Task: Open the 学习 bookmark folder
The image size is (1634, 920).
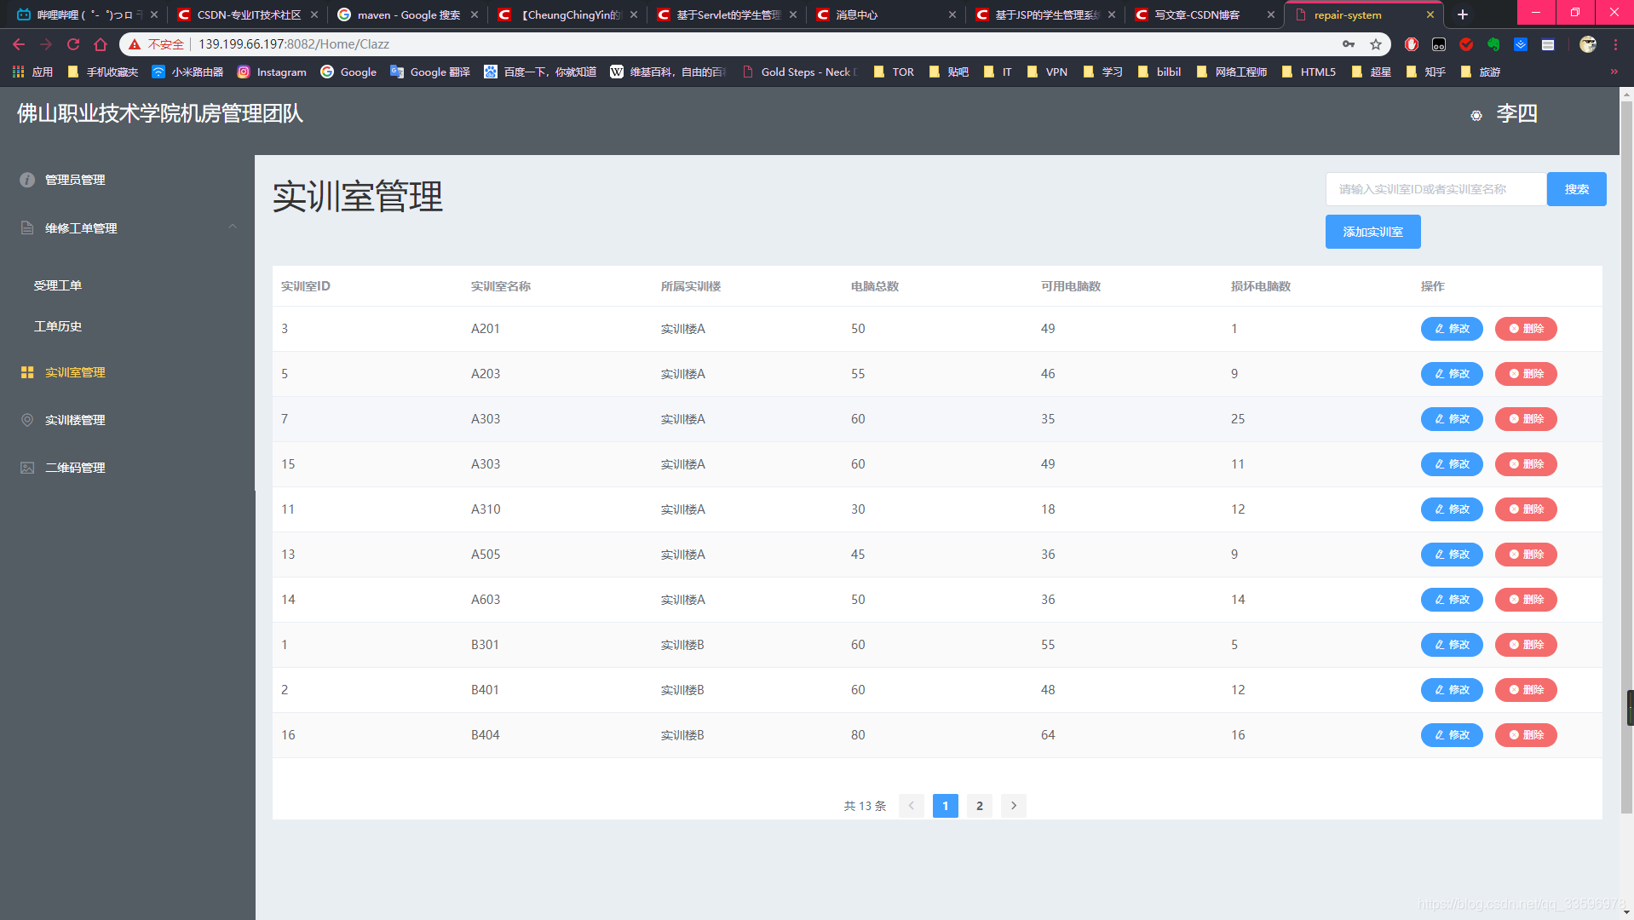Action: (1102, 72)
